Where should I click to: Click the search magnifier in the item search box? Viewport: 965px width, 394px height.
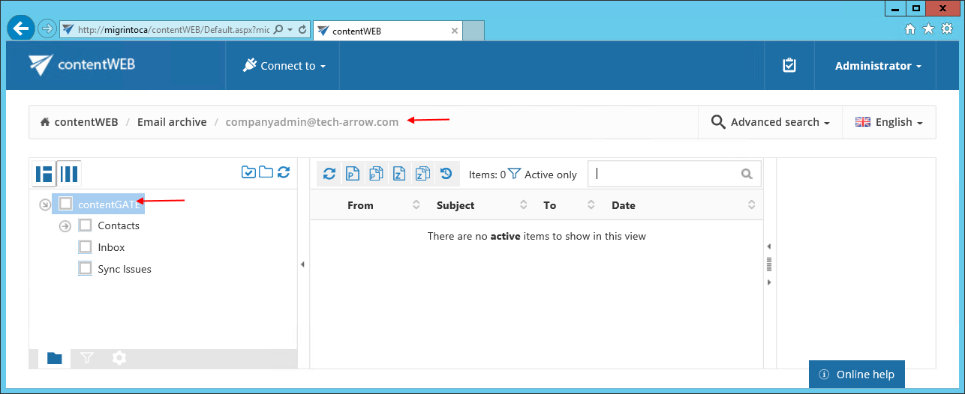[x=747, y=174]
